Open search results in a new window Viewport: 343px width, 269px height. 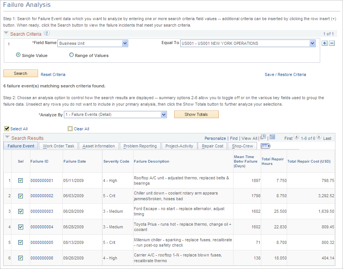coord(263,138)
